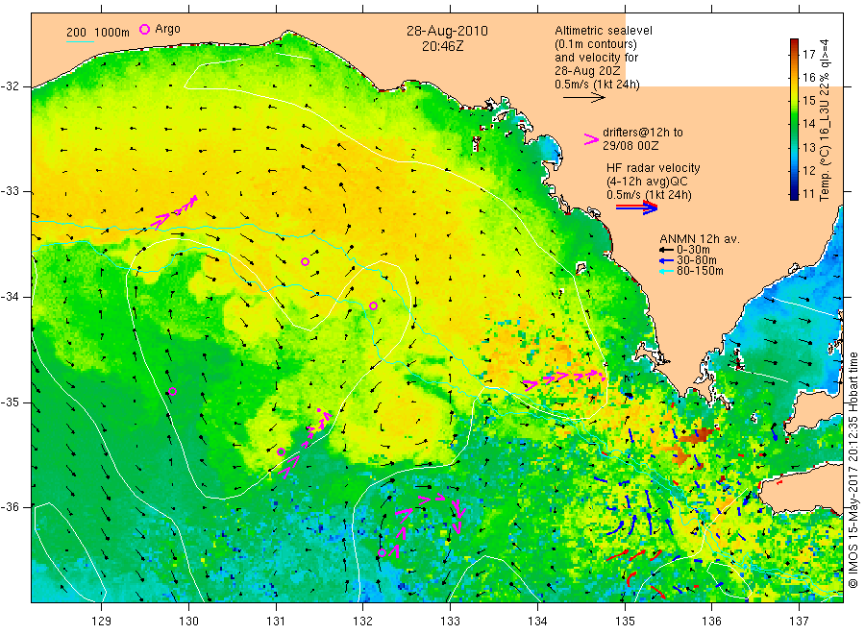Click the '30-80m' depth label

[x=696, y=260]
